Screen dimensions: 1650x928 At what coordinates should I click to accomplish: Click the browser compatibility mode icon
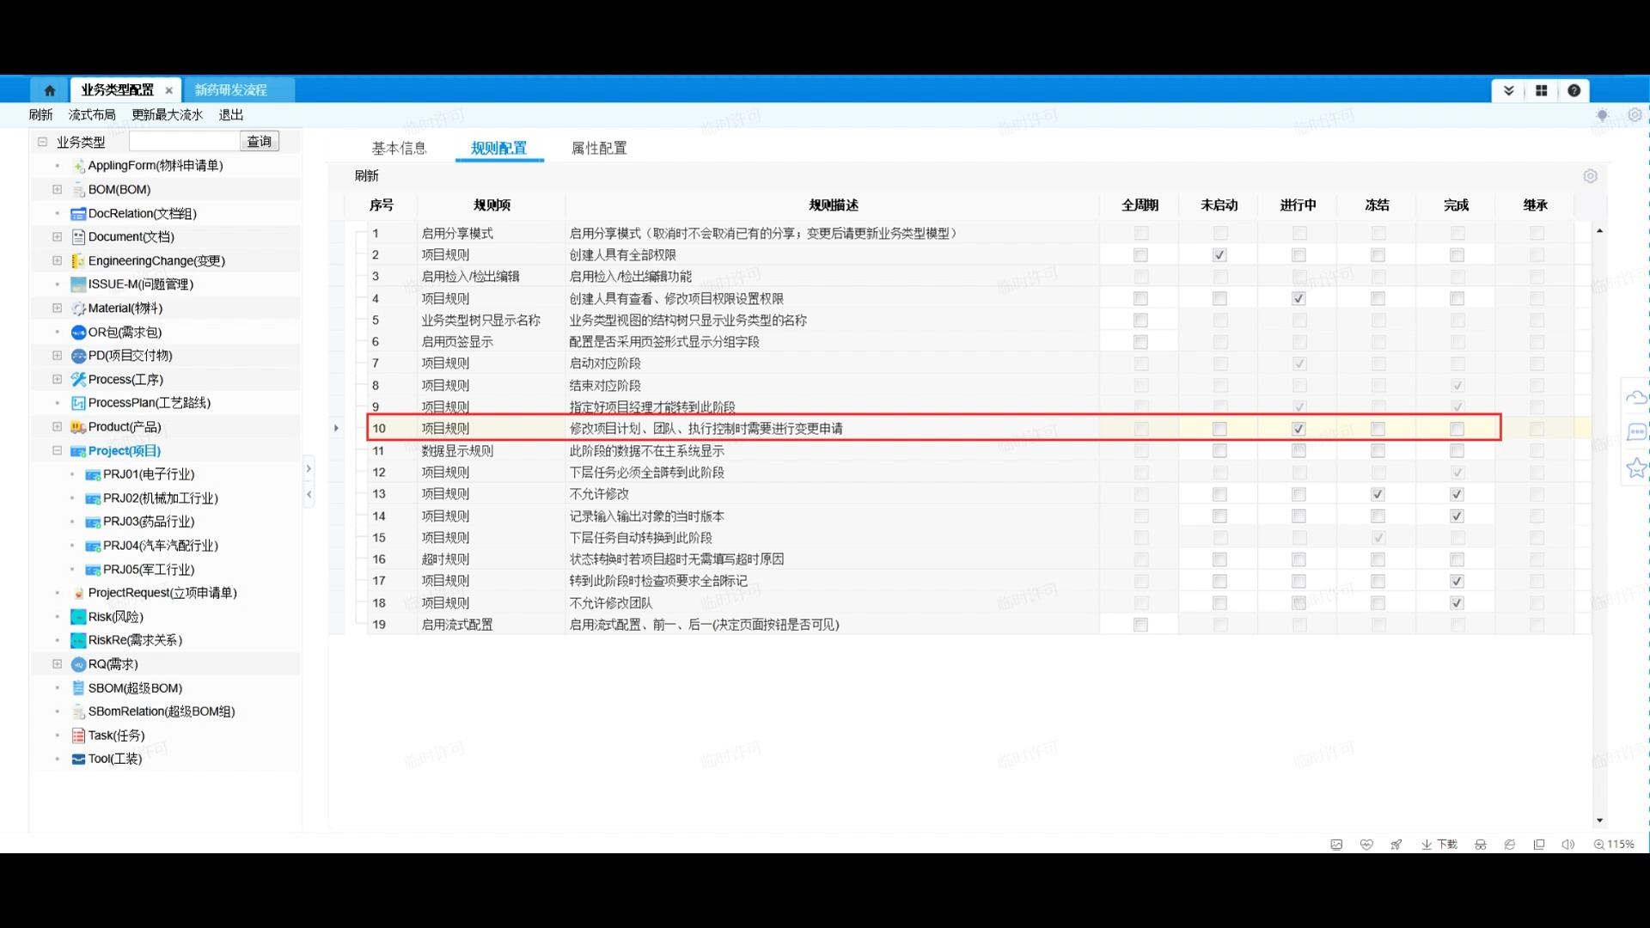(x=1510, y=845)
